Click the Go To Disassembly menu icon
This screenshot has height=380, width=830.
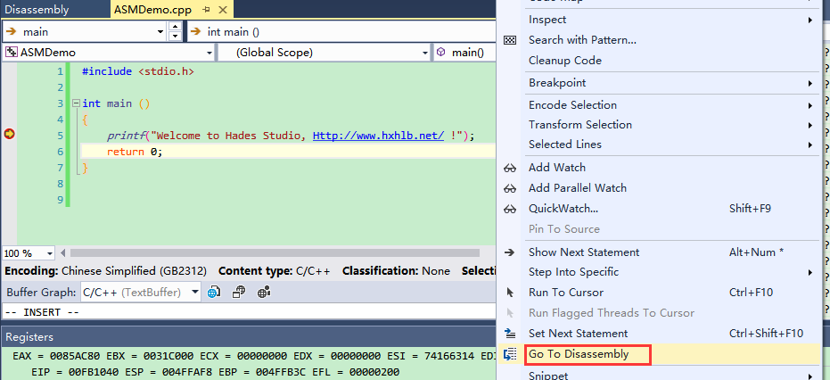[510, 354]
